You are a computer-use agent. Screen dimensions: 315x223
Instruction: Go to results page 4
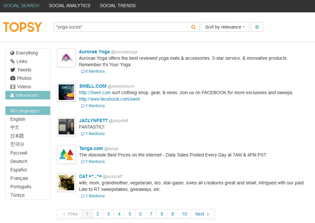(x=119, y=214)
